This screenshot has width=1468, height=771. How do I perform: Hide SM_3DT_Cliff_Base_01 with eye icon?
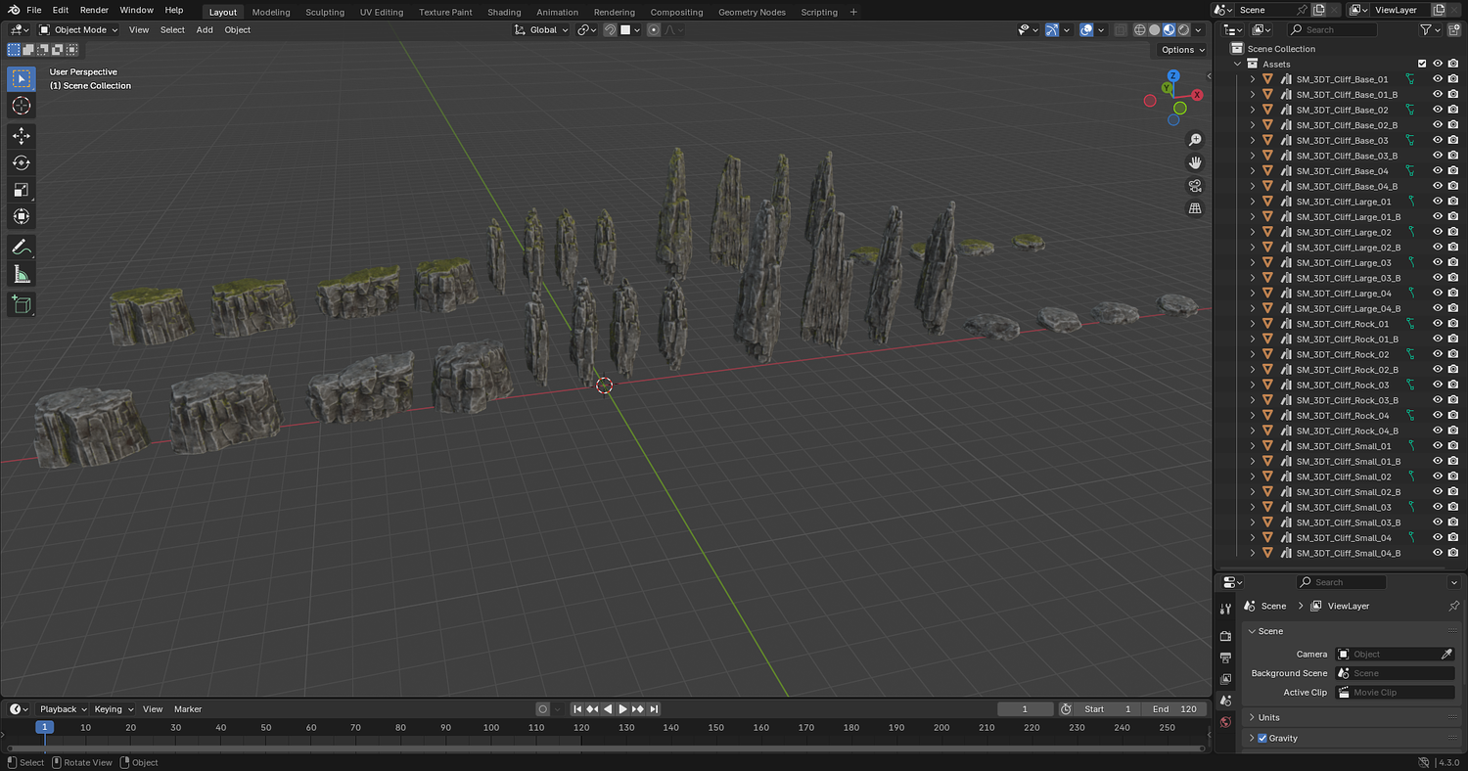point(1438,79)
